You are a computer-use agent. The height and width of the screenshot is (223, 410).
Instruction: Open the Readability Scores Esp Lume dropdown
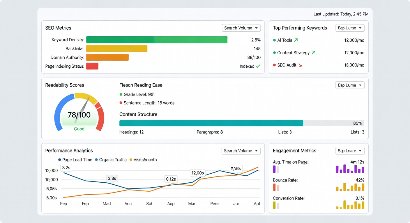click(x=350, y=85)
